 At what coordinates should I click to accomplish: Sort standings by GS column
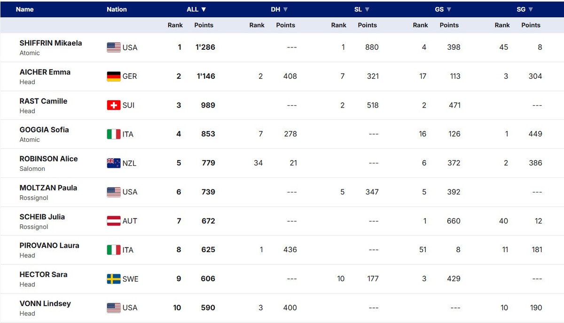443,9
